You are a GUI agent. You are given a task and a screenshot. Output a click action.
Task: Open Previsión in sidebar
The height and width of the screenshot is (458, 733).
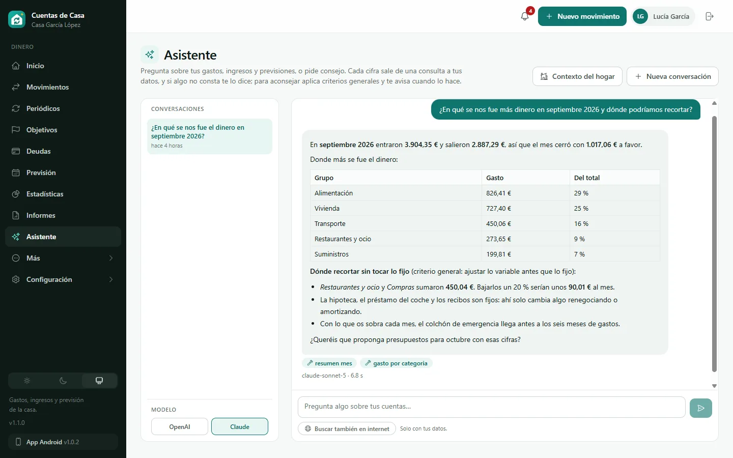click(63, 173)
